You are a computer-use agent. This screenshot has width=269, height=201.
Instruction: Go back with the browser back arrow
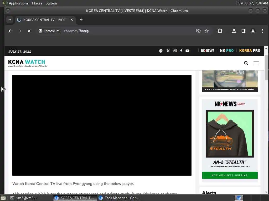coord(10,31)
